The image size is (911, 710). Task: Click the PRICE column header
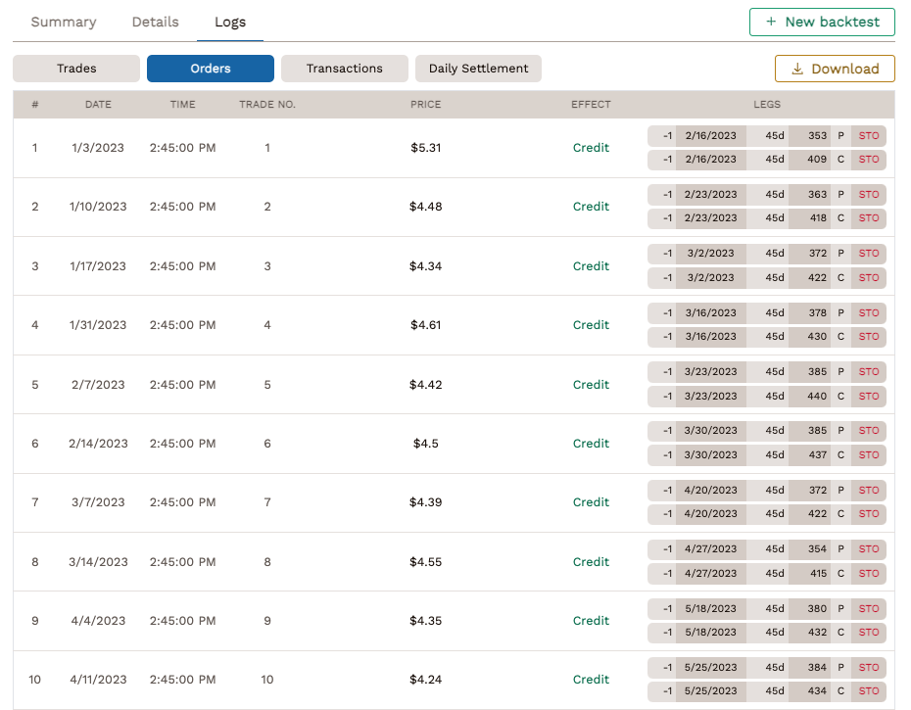click(426, 104)
